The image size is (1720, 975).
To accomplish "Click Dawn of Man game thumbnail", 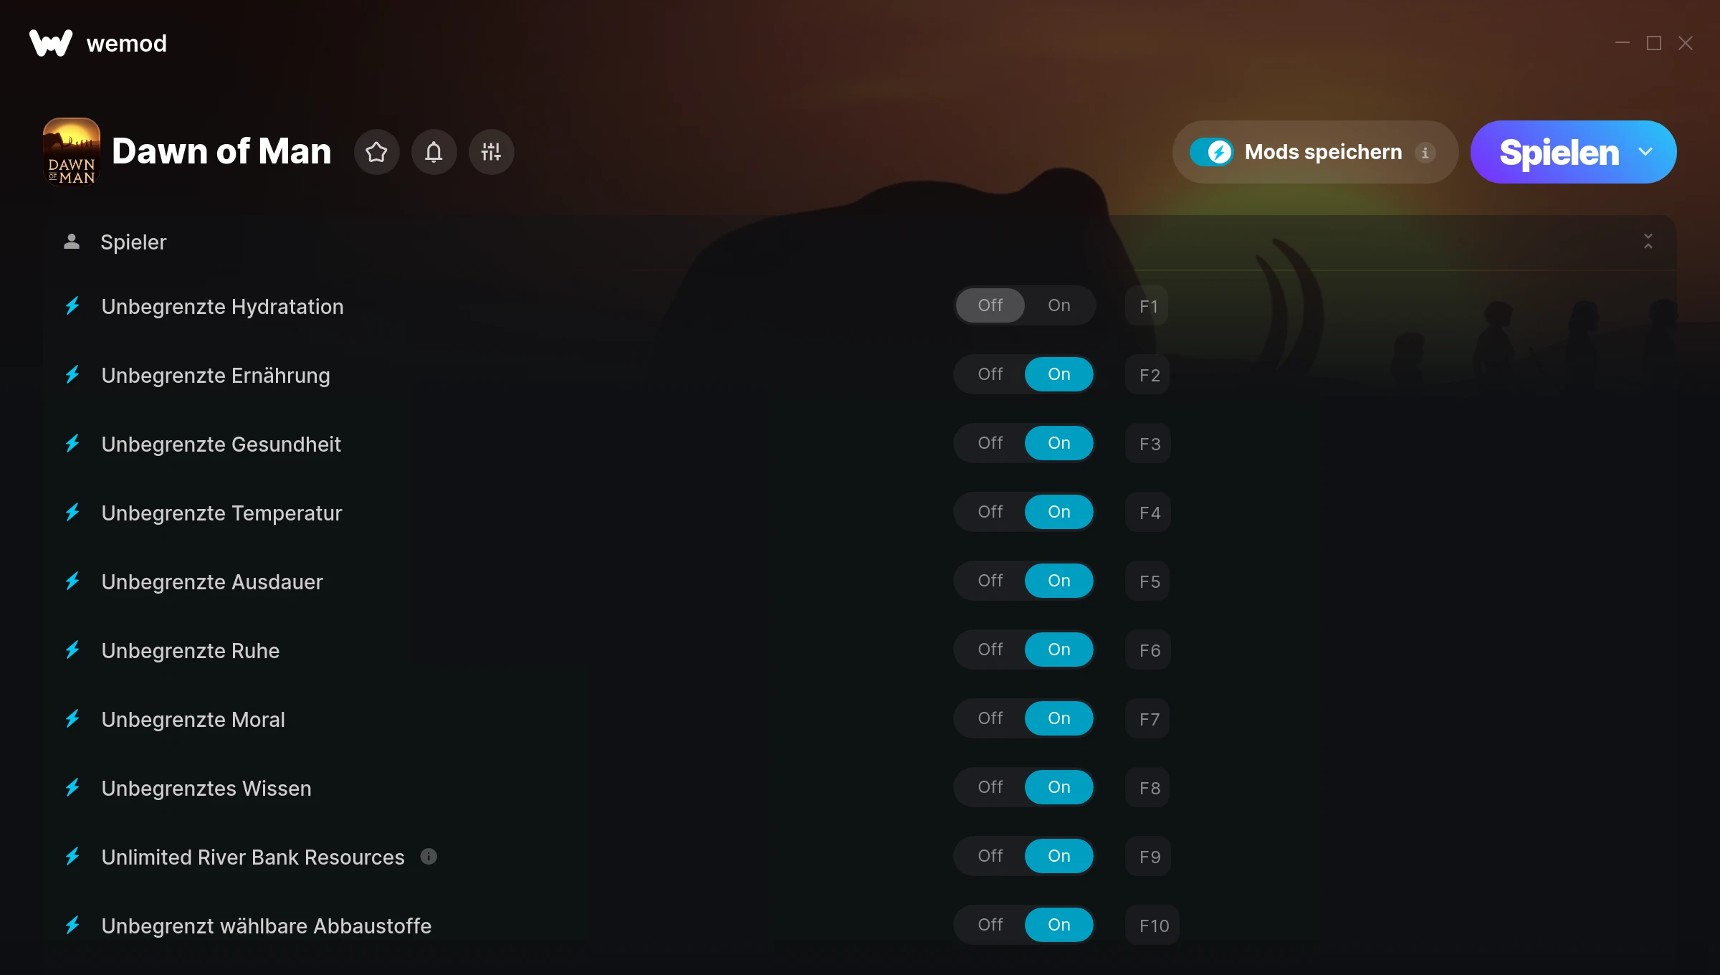I will [x=71, y=152].
